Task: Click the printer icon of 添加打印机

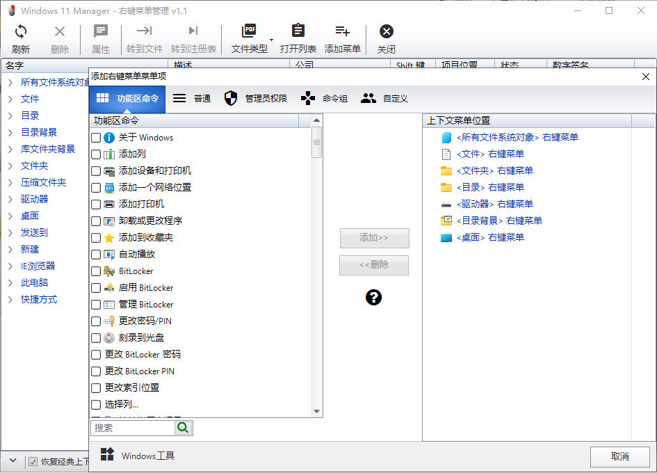Action: click(109, 205)
